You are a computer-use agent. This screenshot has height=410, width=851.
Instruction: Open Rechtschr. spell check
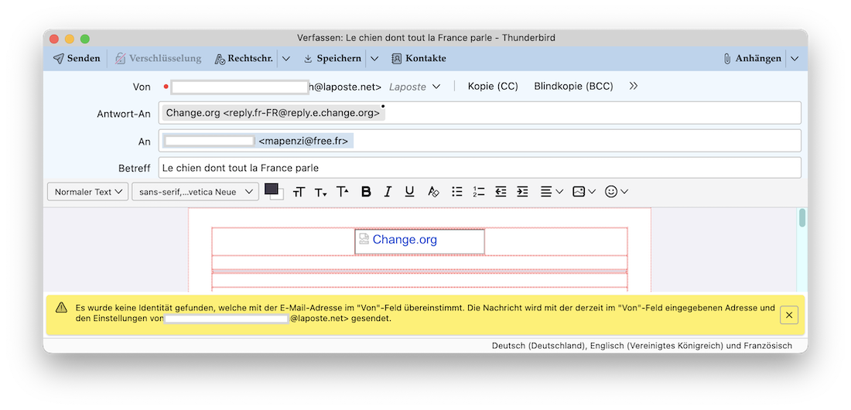(x=244, y=58)
